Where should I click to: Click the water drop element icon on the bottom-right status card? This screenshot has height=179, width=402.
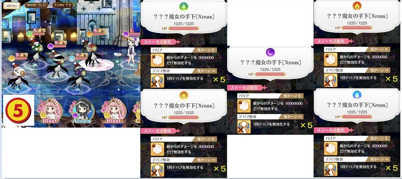357,95
